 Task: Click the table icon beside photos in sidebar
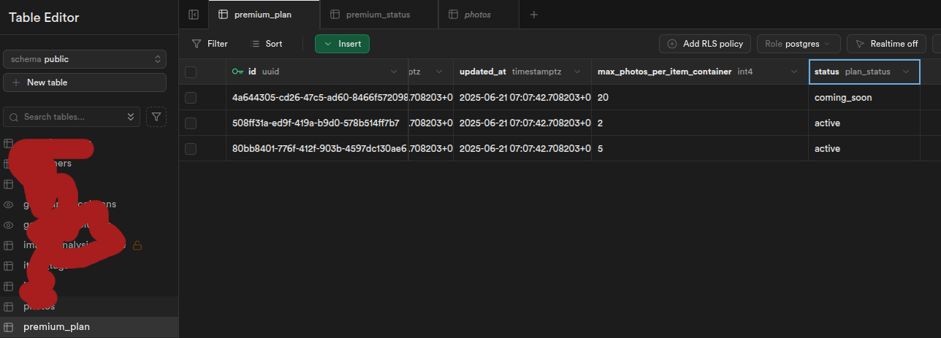tap(9, 307)
